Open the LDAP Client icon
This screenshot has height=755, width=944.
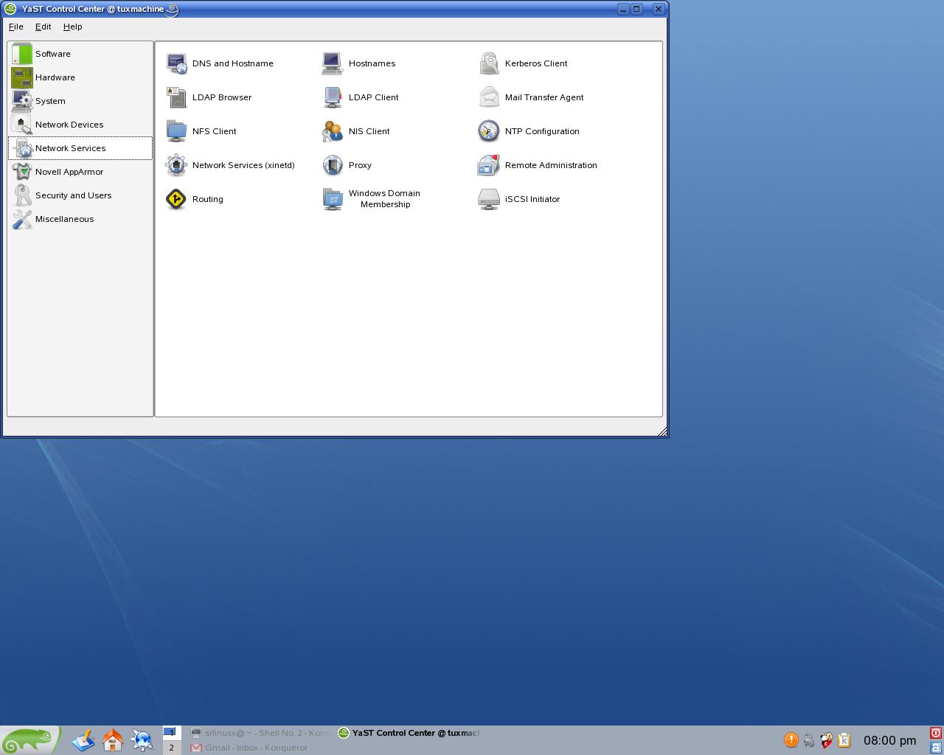tap(333, 97)
